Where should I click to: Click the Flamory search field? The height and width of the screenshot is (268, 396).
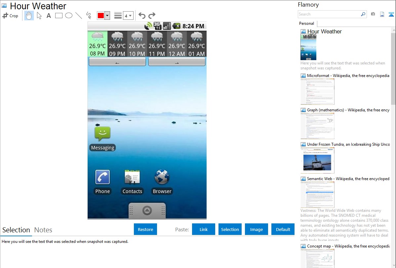point(329,14)
